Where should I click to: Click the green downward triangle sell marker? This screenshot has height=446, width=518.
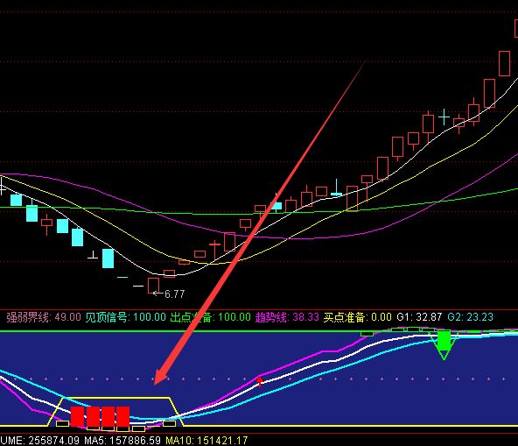click(444, 345)
